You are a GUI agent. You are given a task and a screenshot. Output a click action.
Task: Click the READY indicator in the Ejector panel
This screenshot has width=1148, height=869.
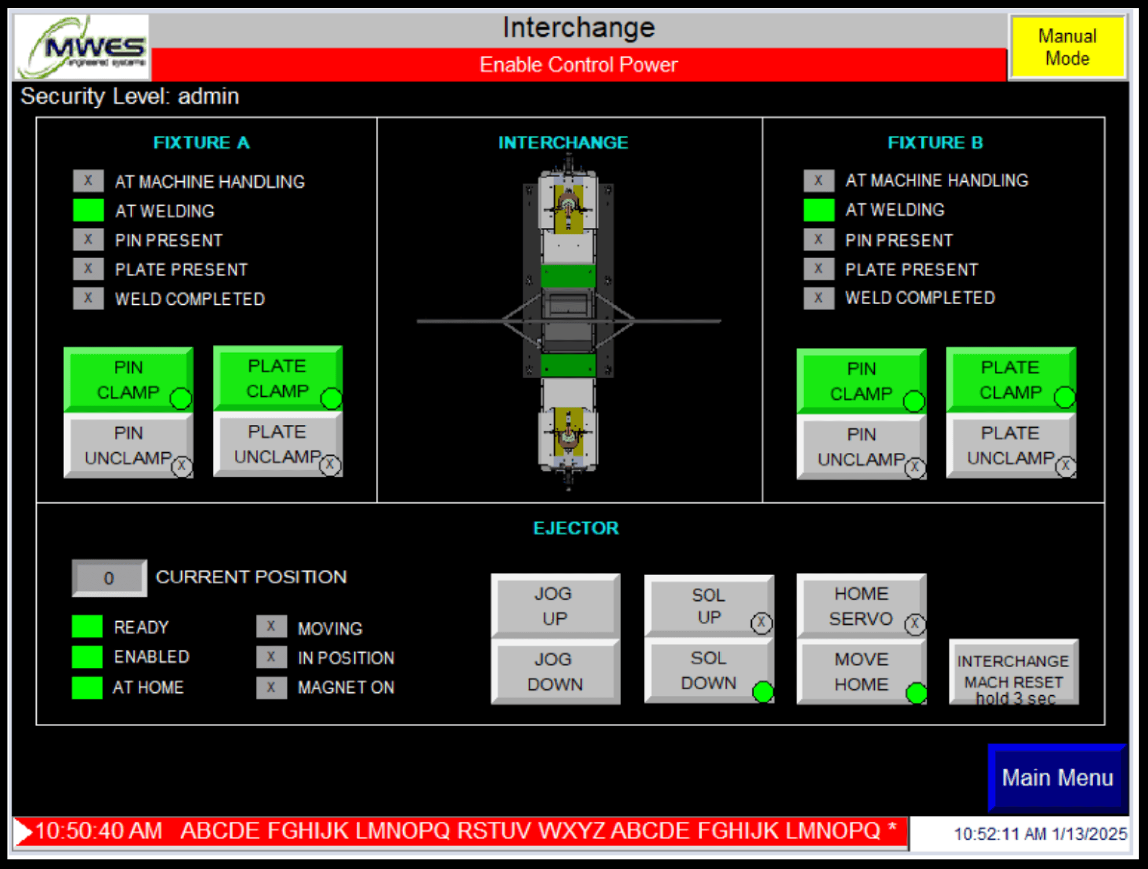click(88, 626)
